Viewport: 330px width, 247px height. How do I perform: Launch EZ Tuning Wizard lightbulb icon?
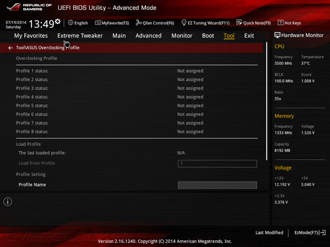tap(184, 23)
